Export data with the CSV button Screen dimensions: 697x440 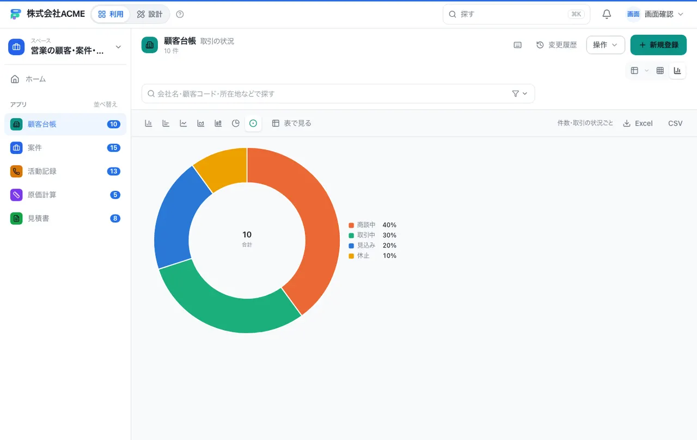pyautogui.click(x=675, y=123)
